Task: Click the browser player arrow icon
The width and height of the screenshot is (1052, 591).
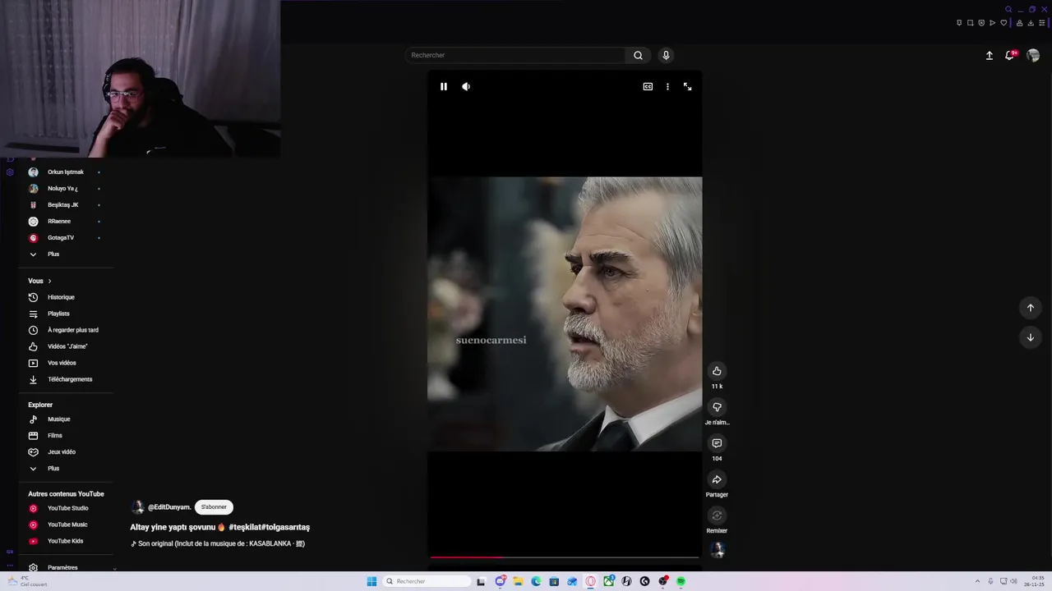Action: point(992,23)
